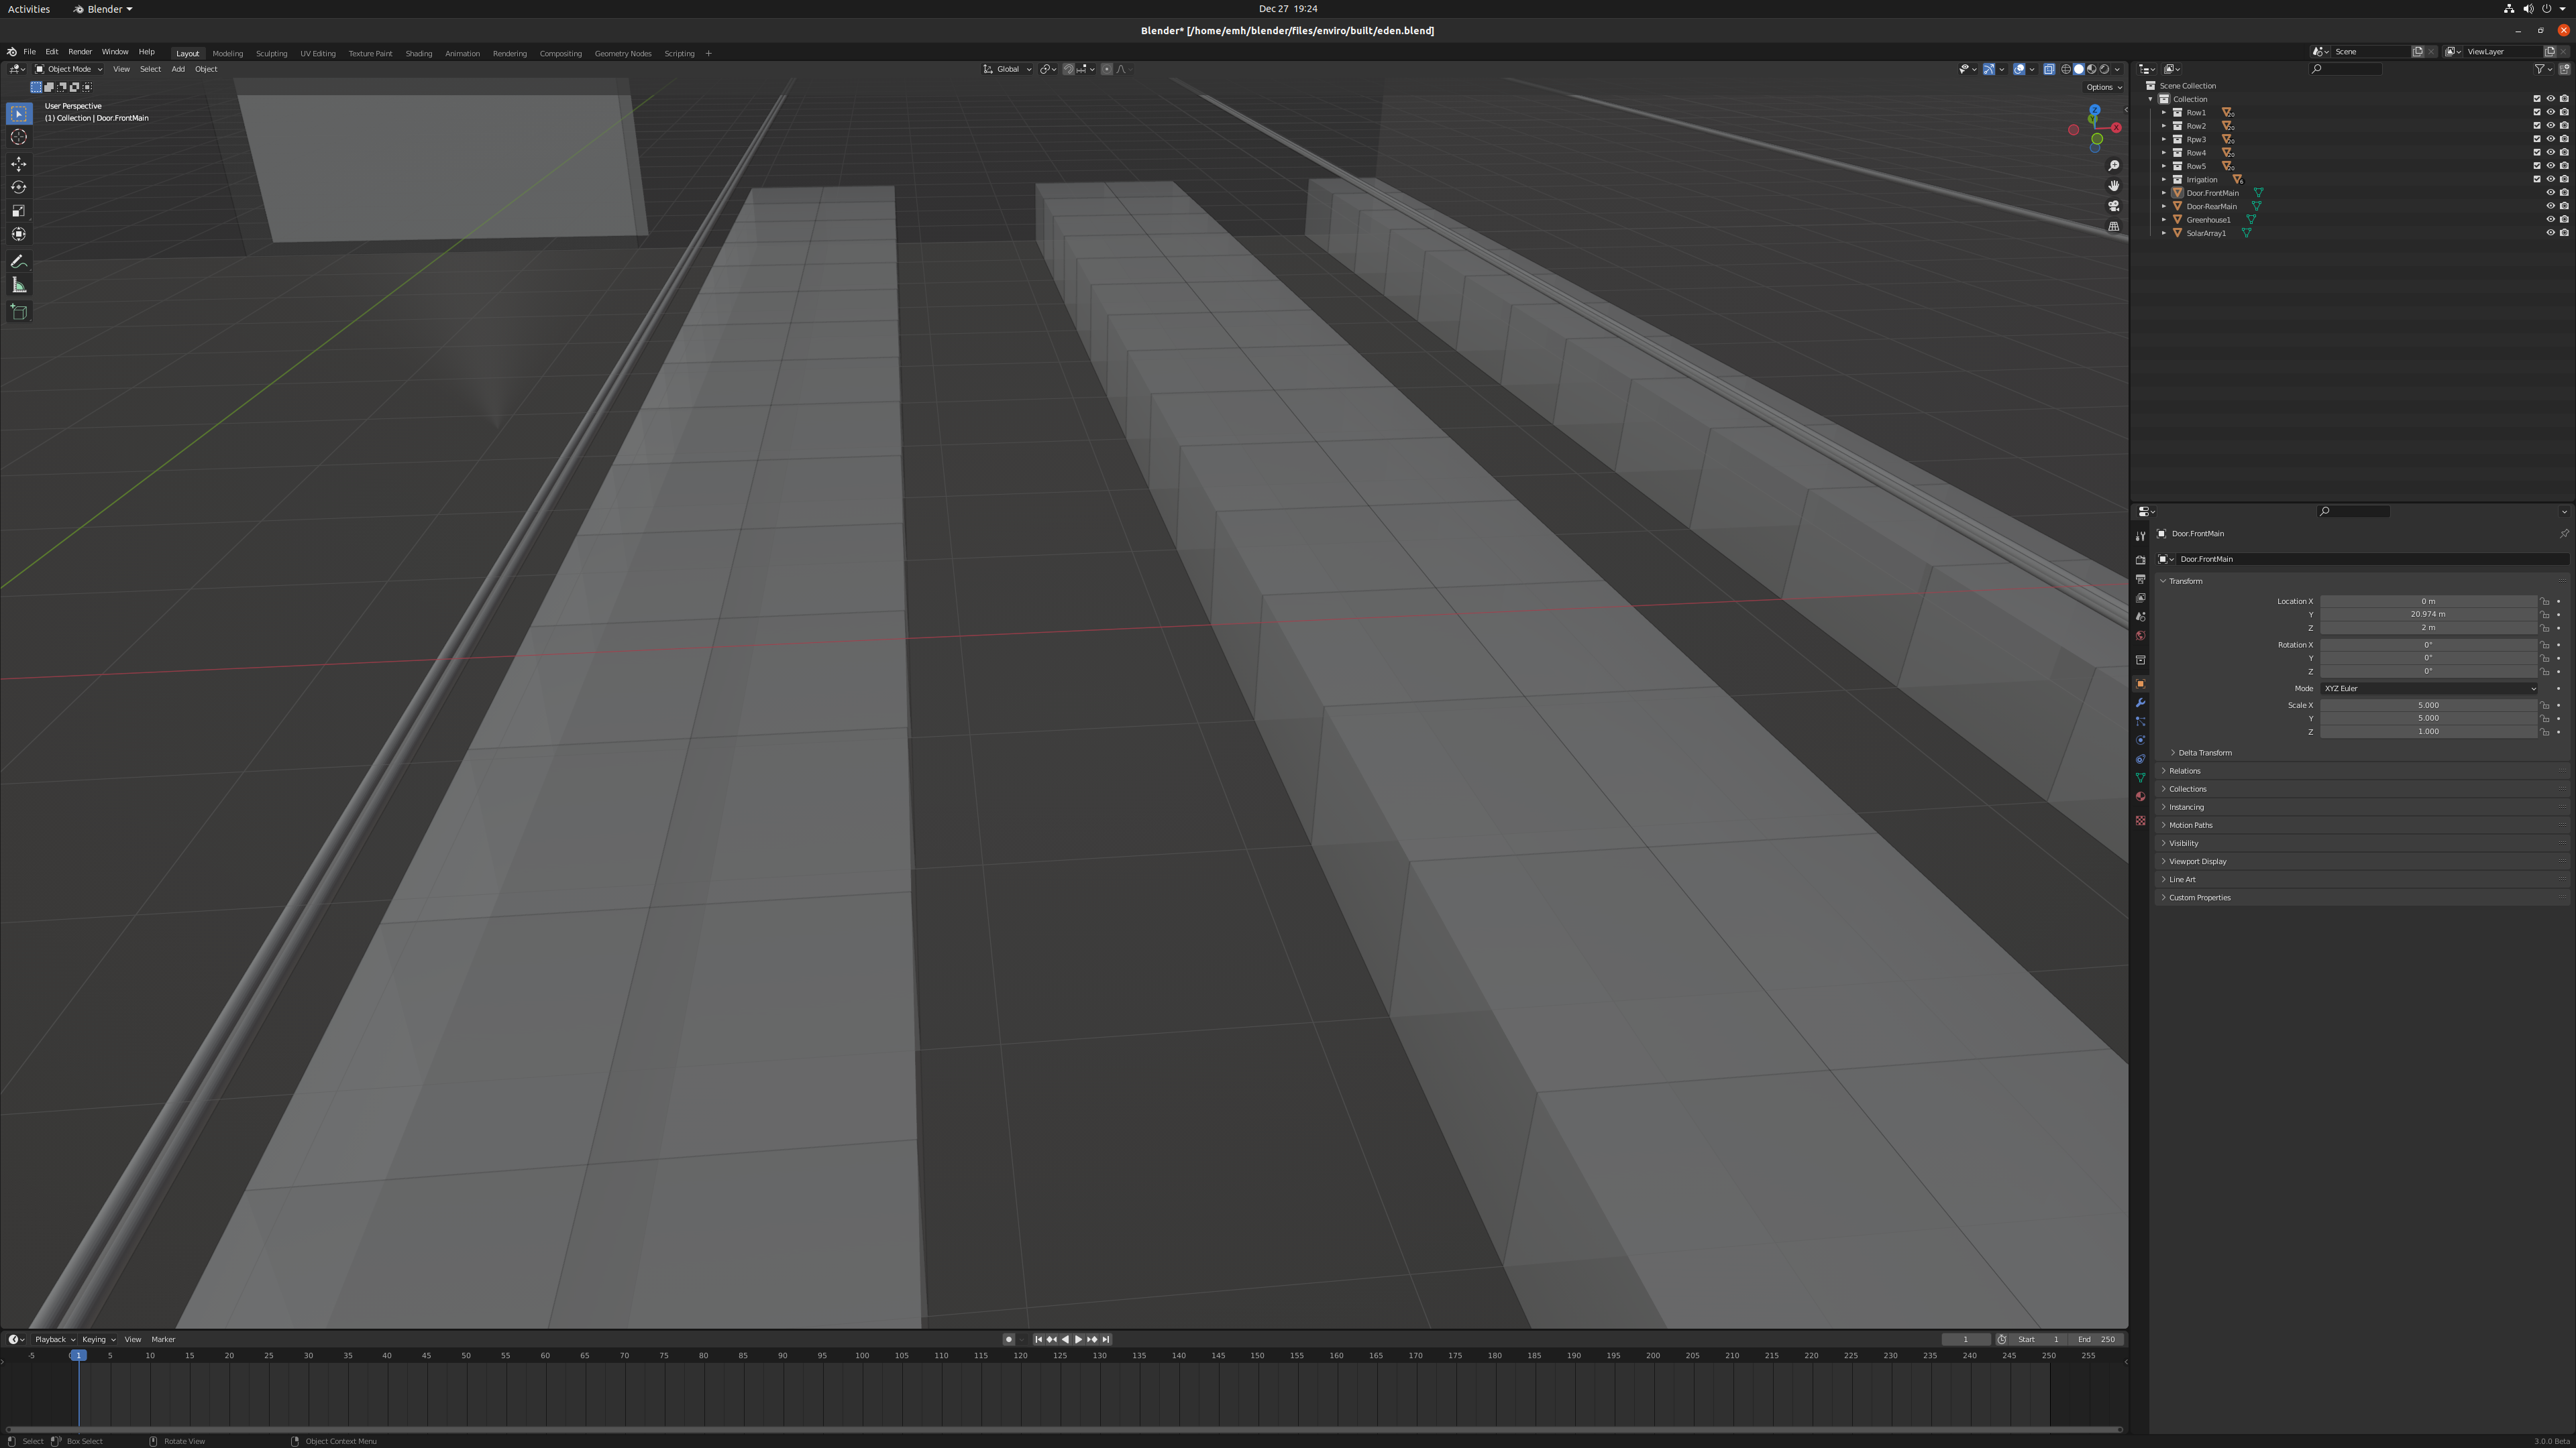Expand the Row2 collection in outliner
This screenshot has width=2576, height=1448.
[2164, 126]
